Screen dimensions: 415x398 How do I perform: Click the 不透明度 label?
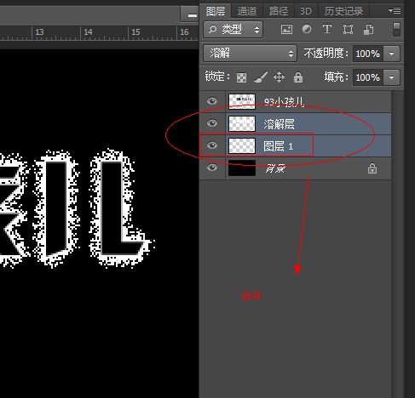pos(326,54)
